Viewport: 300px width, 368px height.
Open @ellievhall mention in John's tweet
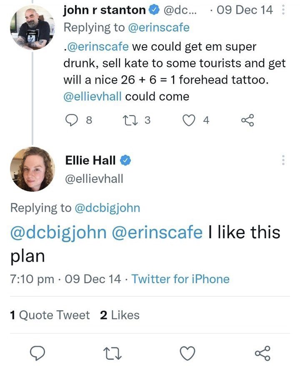(92, 97)
